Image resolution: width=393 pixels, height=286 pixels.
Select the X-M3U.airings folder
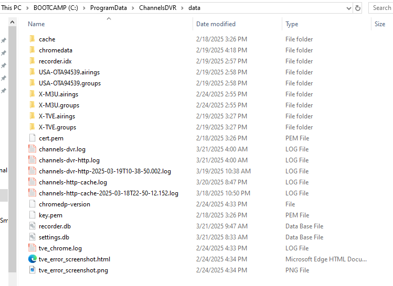click(x=58, y=94)
